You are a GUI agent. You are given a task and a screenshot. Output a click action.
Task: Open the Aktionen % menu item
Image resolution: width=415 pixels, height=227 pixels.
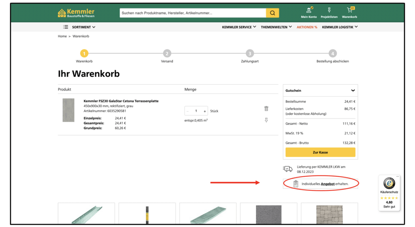coord(307,27)
